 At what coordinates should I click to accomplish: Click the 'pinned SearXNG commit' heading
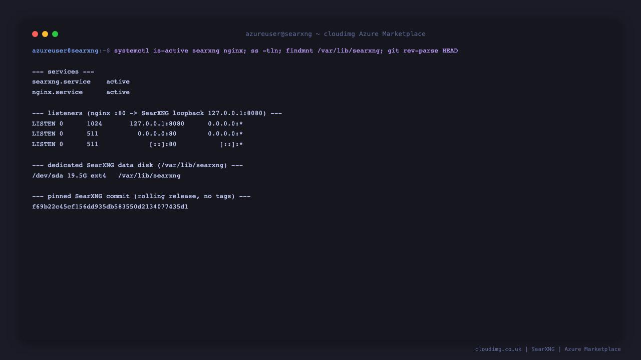point(141,196)
